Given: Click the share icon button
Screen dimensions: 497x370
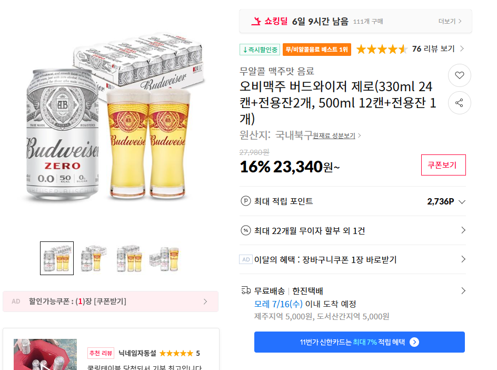Looking at the screenshot, I should click(459, 103).
